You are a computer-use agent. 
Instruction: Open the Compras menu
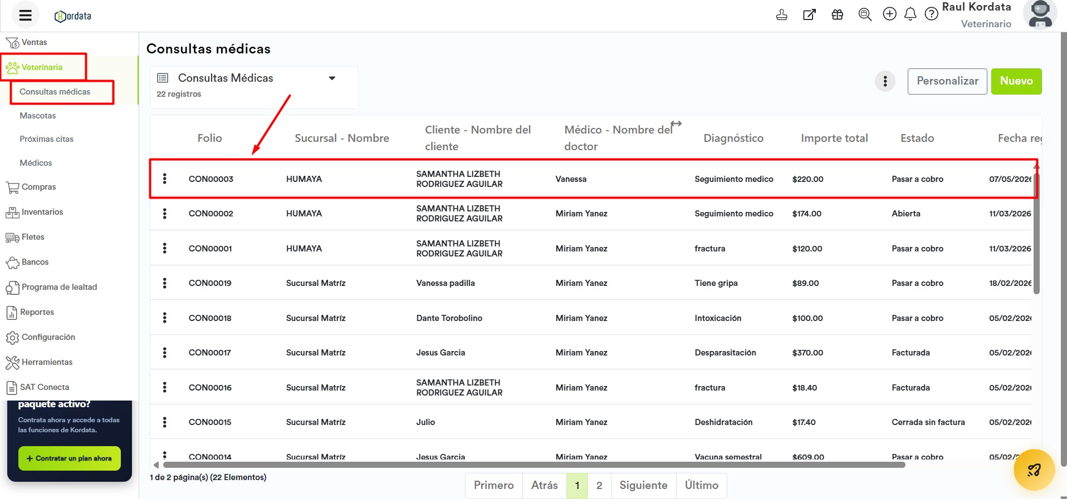31,187
